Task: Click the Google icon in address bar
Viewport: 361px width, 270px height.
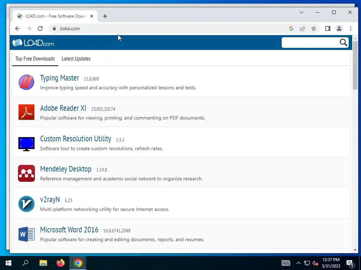Action: [x=291, y=28]
